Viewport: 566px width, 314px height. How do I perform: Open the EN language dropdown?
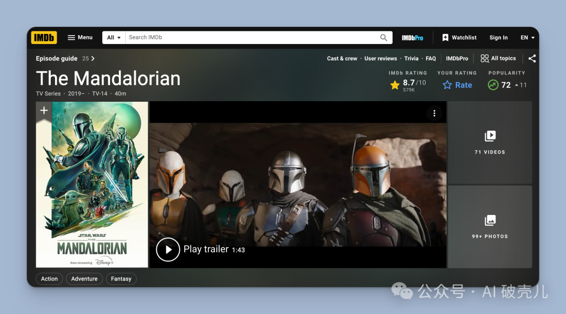527,38
